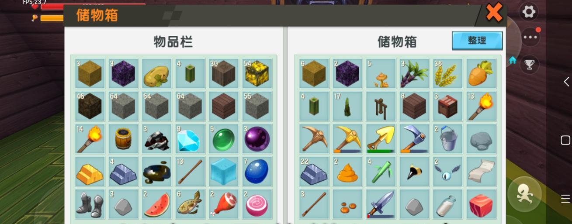Open the trophy achievements icon
This screenshot has height=224, width=572.
[529, 64]
